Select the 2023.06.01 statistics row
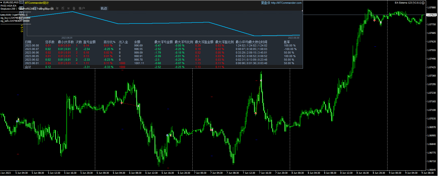438x176 pixels. (32, 63)
